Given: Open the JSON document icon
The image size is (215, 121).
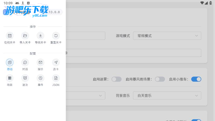Looking at the screenshot, I should [x=56, y=78].
